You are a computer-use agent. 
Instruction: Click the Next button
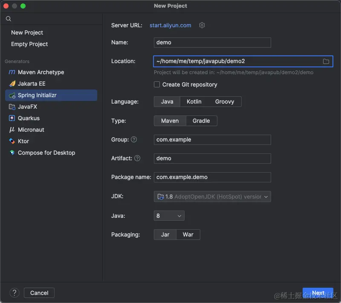tap(318, 293)
